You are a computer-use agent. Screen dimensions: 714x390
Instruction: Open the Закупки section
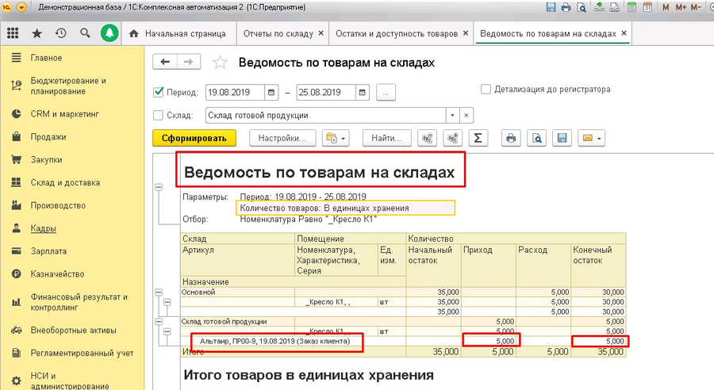[x=46, y=160]
